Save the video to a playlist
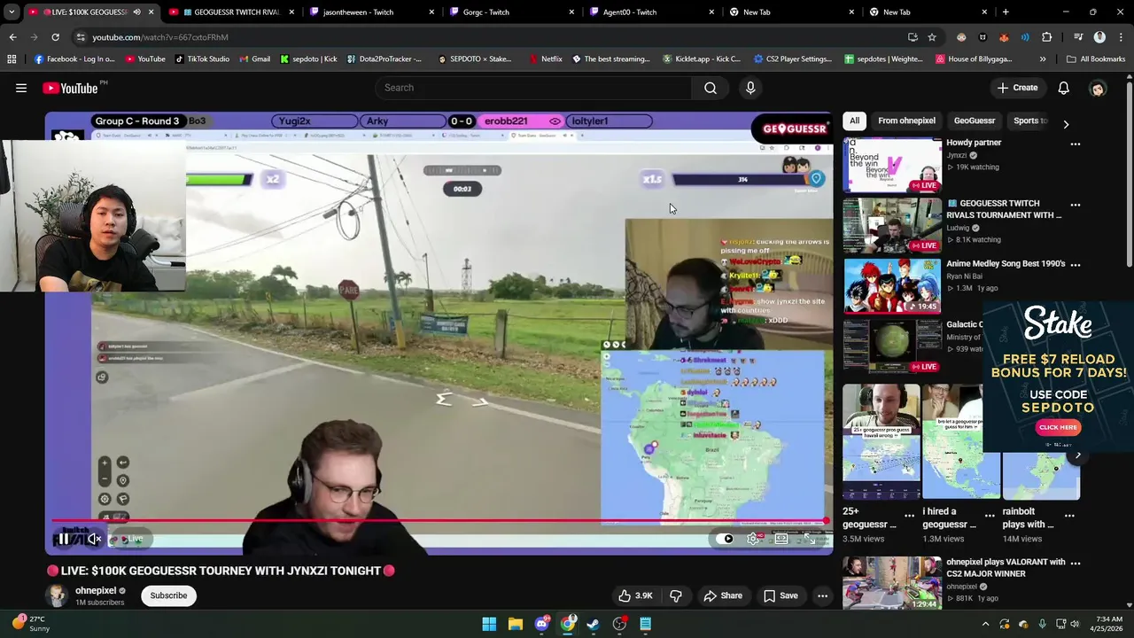The width and height of the screenshot is (1134, 638). [x=781, y=595]
